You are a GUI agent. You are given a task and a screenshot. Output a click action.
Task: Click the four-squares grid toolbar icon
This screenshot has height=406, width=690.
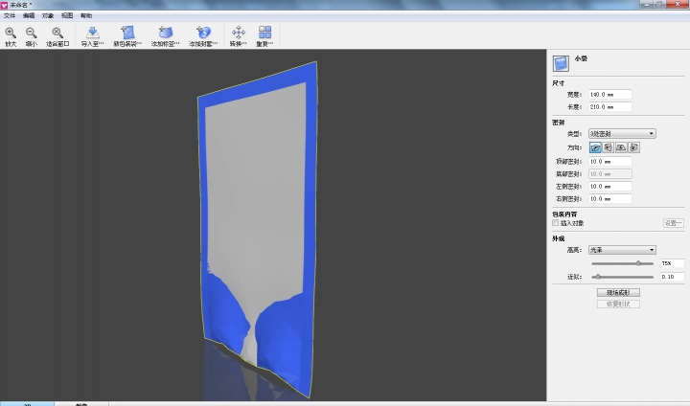(x=264, y=33)
